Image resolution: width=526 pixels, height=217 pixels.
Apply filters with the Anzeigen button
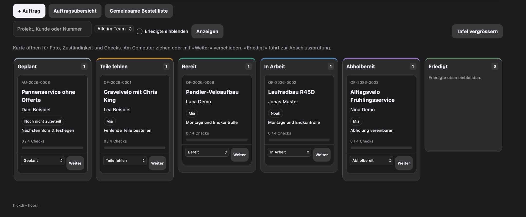(207, 31)
